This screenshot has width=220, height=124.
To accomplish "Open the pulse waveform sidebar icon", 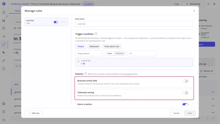I will (x=4, y=52).
